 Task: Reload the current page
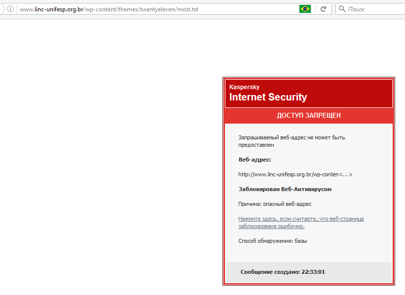(x=324, y=9)
